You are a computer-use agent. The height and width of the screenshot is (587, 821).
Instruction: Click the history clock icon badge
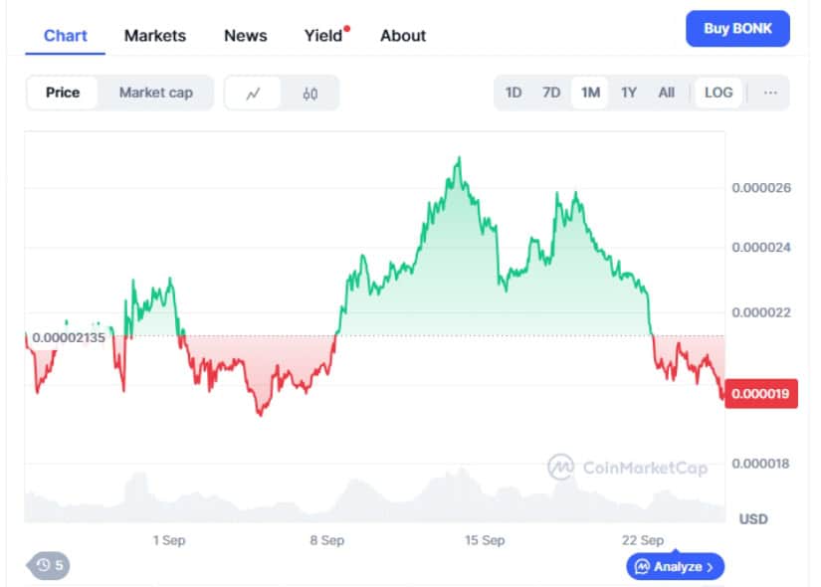click(49, 566)
